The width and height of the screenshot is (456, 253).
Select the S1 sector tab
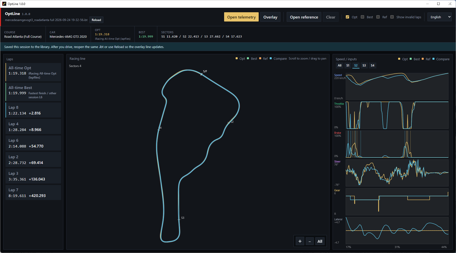pyautogui.click(x=348, y=65)
